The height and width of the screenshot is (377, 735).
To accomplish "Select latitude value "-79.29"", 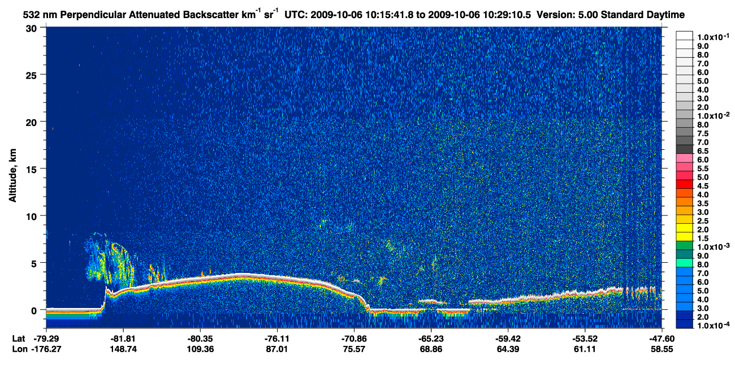I will (x=46, y=339).
